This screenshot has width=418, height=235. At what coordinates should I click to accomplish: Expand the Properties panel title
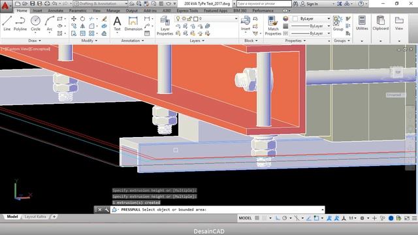[x=295, y=40]
